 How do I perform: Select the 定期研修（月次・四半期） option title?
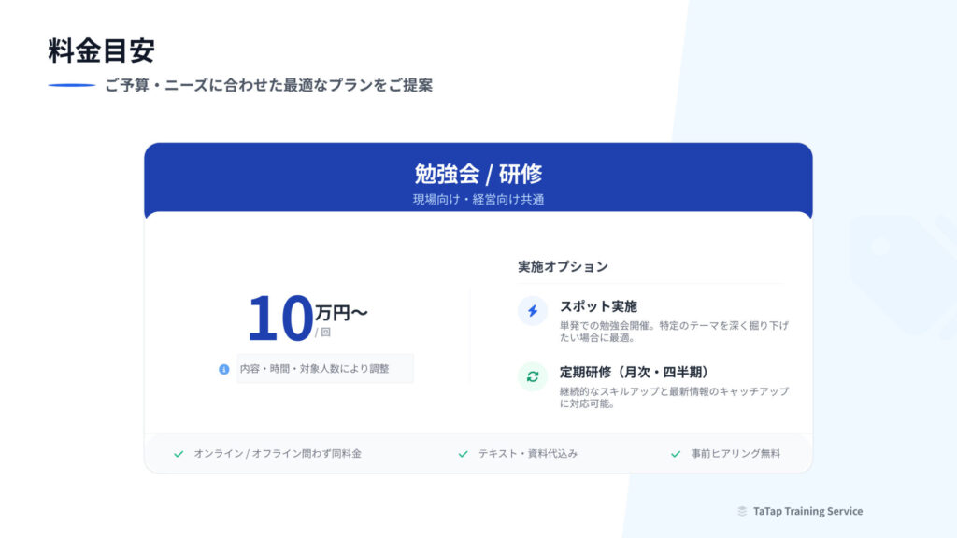tap(640, 372)
